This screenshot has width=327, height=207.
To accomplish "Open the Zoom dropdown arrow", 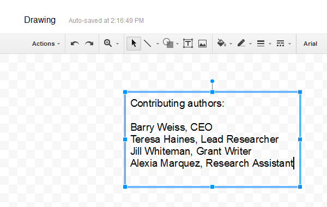I will click(117, 44).
